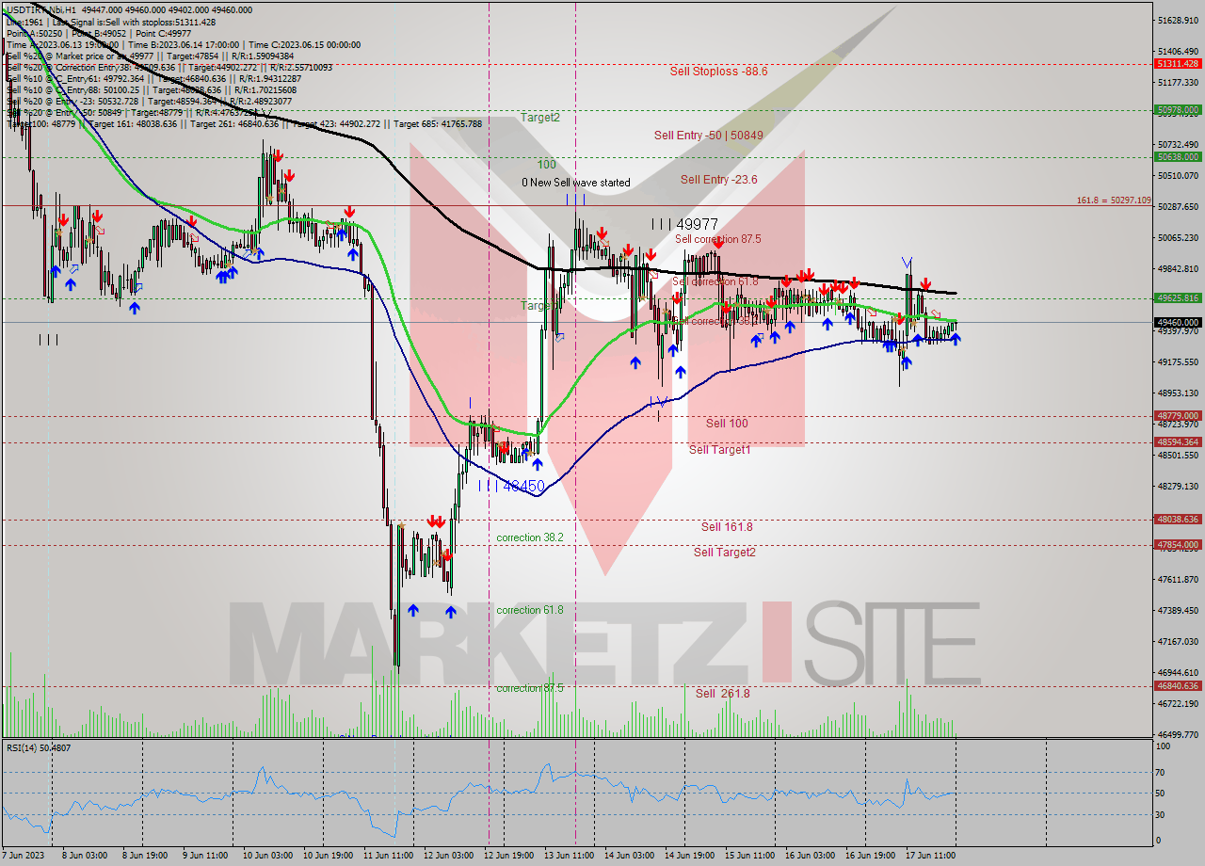Click the 'Sell 261.8' label
1205x866 pixels.
[x=723, y=694]
